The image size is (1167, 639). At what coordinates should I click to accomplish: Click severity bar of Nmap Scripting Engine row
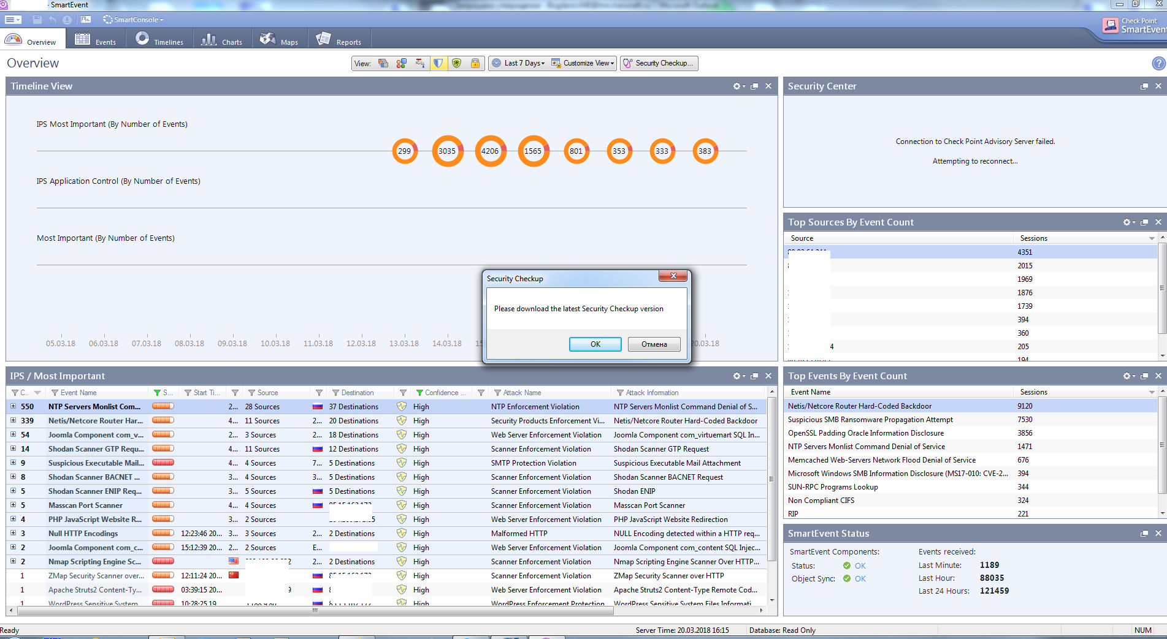click(163, 561)
